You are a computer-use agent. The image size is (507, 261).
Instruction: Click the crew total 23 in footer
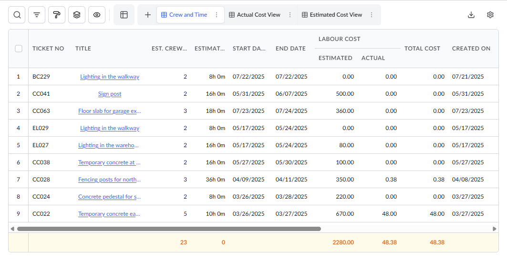coord(183,242)
